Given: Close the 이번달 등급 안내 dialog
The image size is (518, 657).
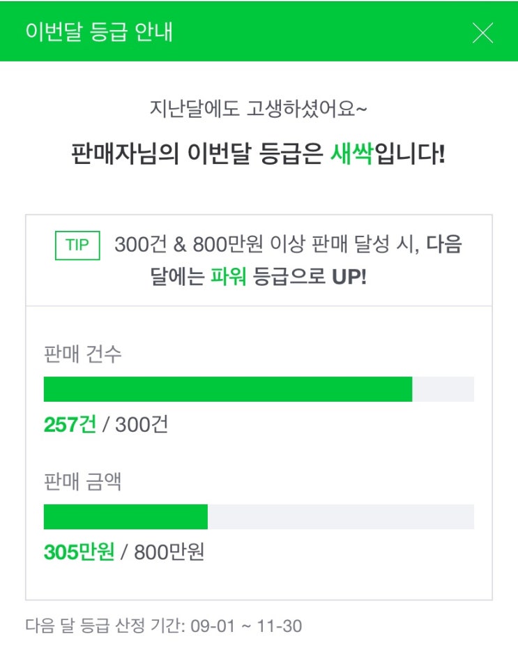Looking at the screenshot, I should tap(482, 33).
